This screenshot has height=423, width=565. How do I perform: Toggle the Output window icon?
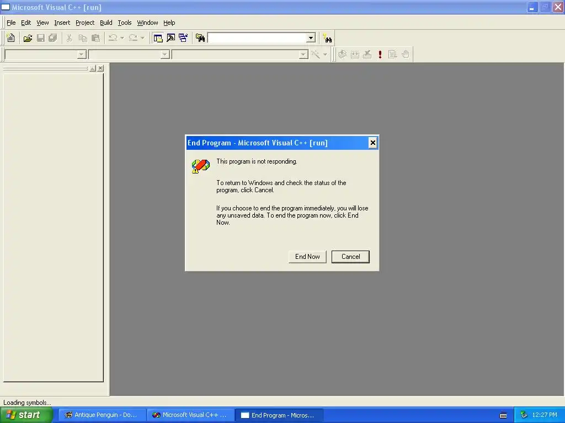pos(171,38)
